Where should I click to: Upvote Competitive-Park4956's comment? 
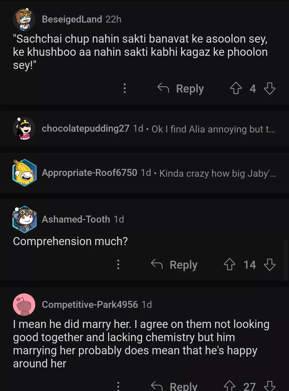(x=229, y=386)
